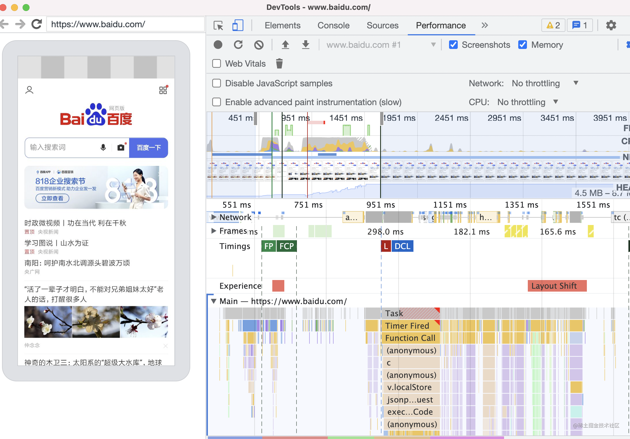
Task: Uncheck the Screenshots checkbox
Action: pos(453,45)
